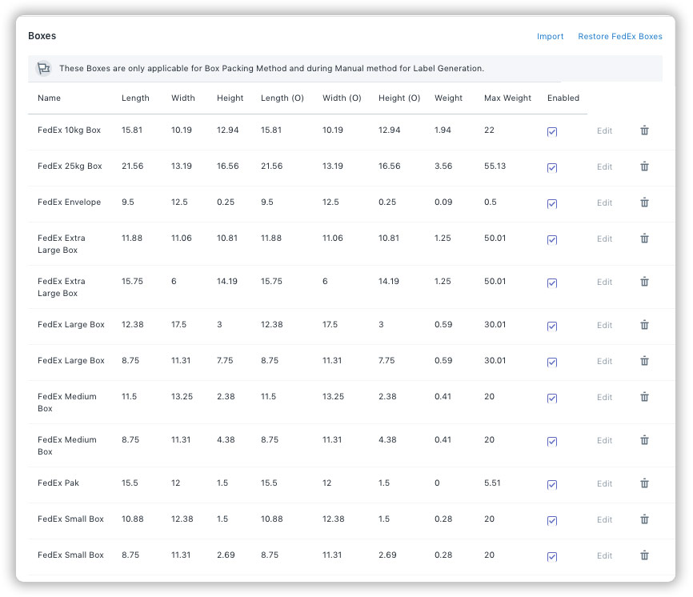Image resolution: width=693 pixels, height=597 pixels.
Task: Open the Import link
Action: [x=550, y=36]
